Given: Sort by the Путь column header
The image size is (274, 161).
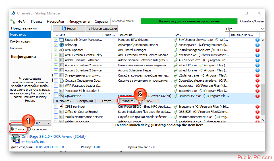Looking at the screenshot, I should click(x=200, y=35).
